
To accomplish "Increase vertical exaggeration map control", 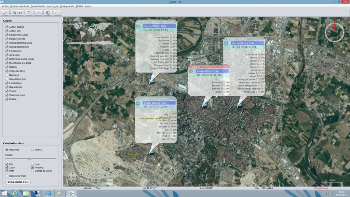I will pyautogui.click(x=99, y=174).
